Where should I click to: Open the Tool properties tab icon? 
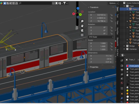[x=122, y=60]
